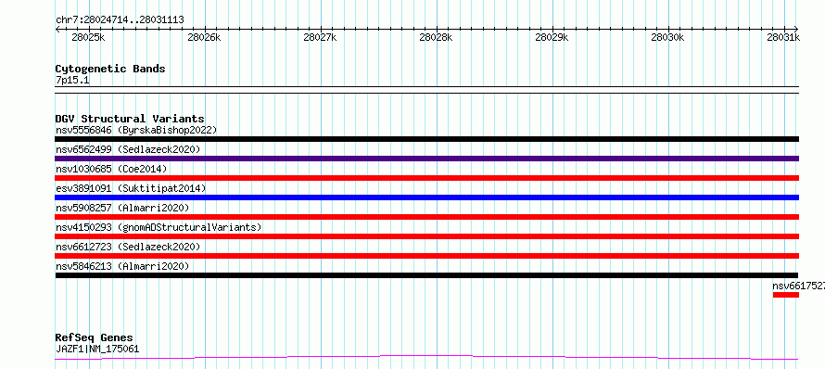This screenshot has width=825, height=369.
Task: Click the nsv6562499 (Sedlazeck2020) label
Action: click(x=128, y=149)
